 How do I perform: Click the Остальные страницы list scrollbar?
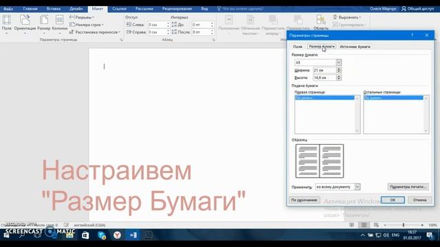(426, 115)
